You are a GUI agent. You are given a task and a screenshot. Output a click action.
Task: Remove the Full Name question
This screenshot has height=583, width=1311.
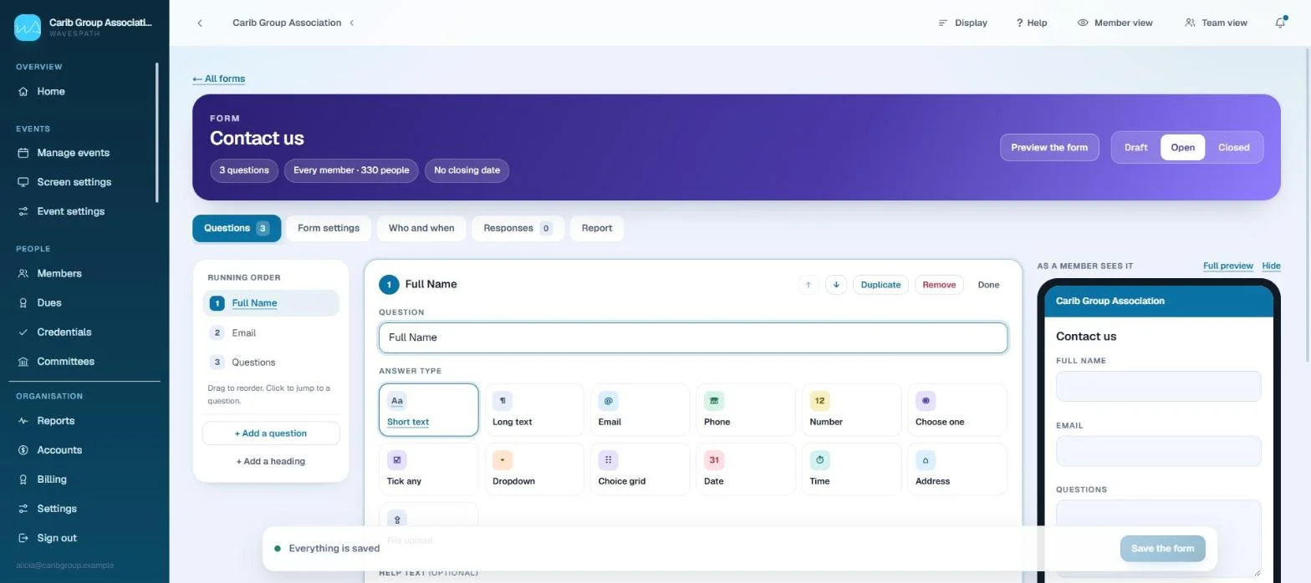click(939, 285)
